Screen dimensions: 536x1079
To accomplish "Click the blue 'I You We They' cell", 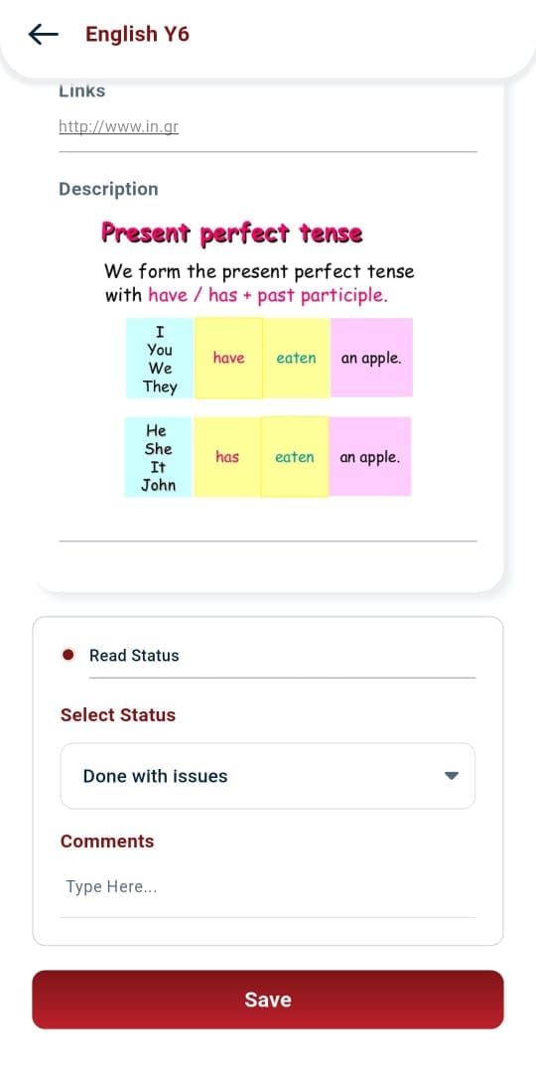I will pyautogui.click(x=160, y=358).
